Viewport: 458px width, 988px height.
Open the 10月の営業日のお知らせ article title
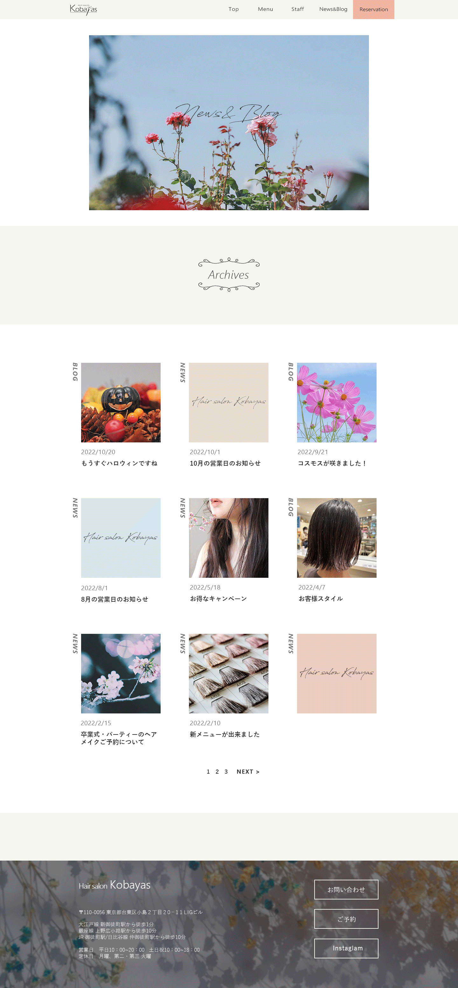(225, 463)
